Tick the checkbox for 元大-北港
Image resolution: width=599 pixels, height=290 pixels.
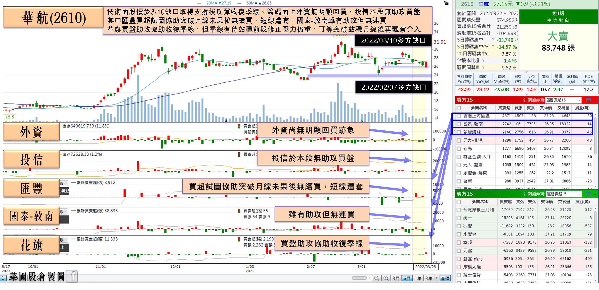click(x=459, y=140)
